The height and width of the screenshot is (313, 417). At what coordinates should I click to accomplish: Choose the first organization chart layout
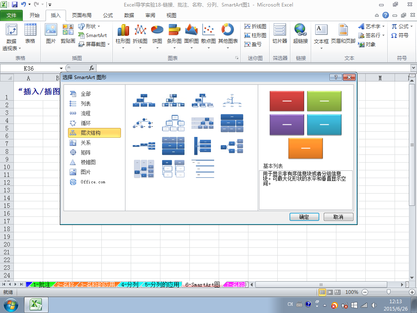(x=144, y=100)
